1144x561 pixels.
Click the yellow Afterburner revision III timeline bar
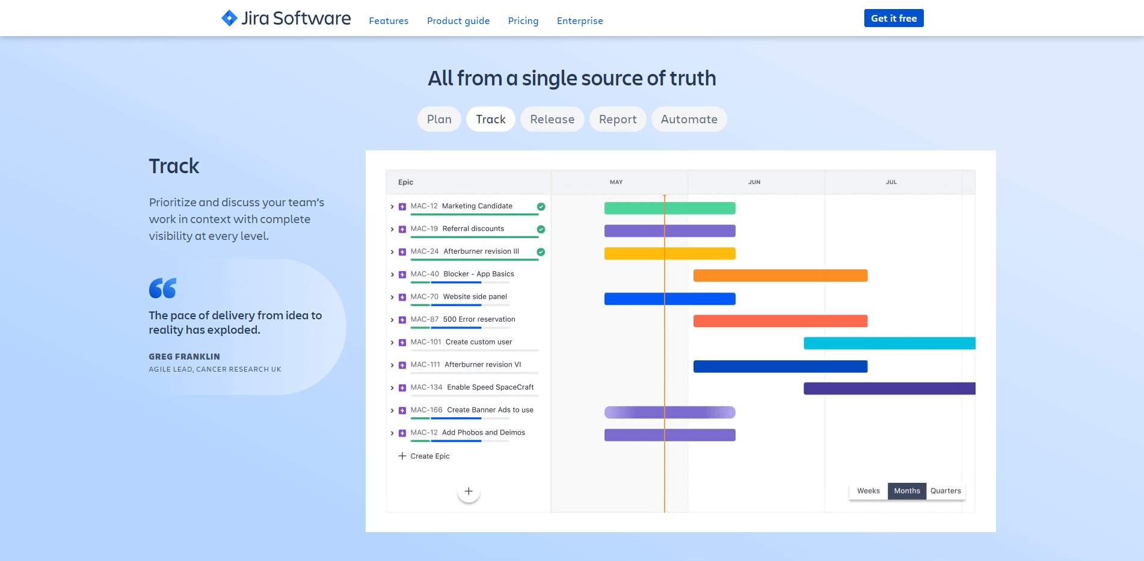(670, 253)
